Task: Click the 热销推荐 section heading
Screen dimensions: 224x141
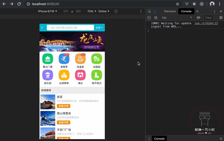Action: [x=46, y=90]
